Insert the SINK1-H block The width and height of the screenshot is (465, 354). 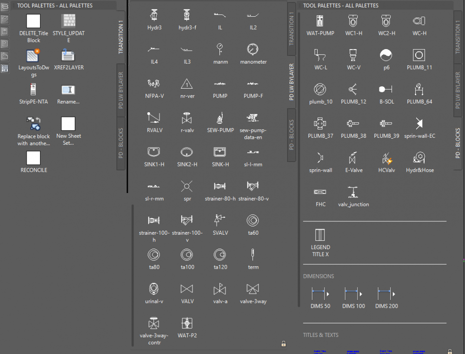point(153,152)
